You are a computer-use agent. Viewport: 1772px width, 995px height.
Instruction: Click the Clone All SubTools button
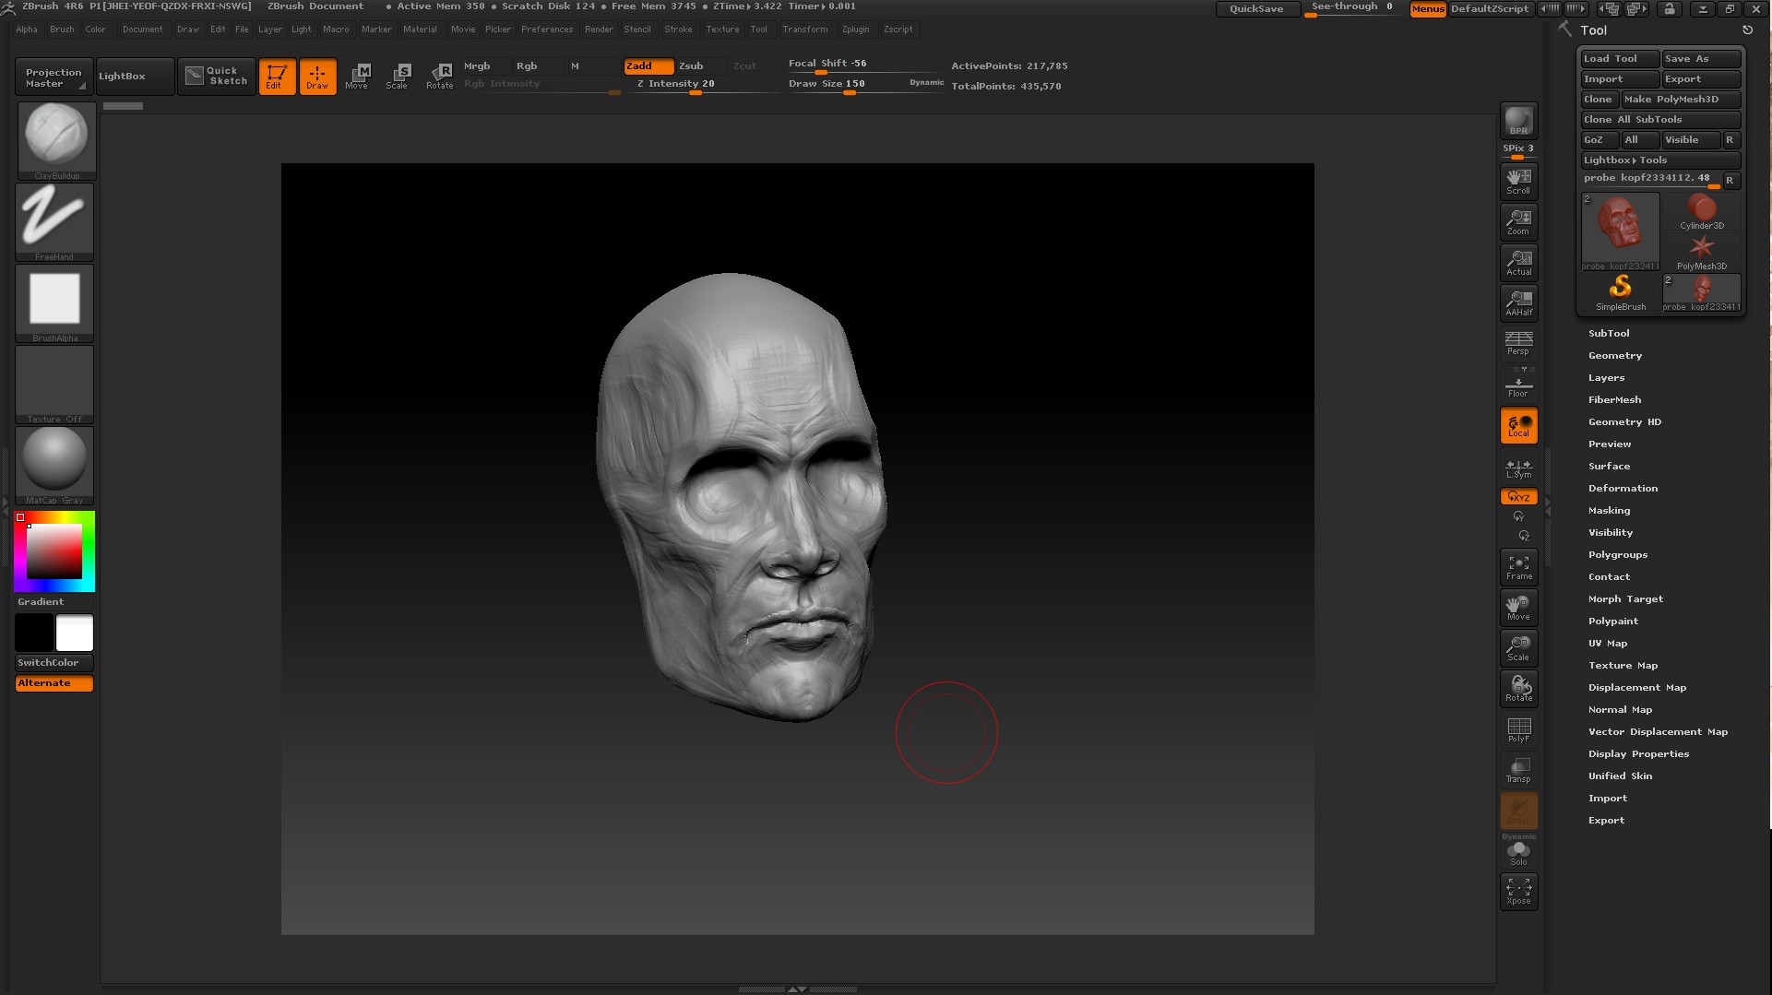point(1660,120)
